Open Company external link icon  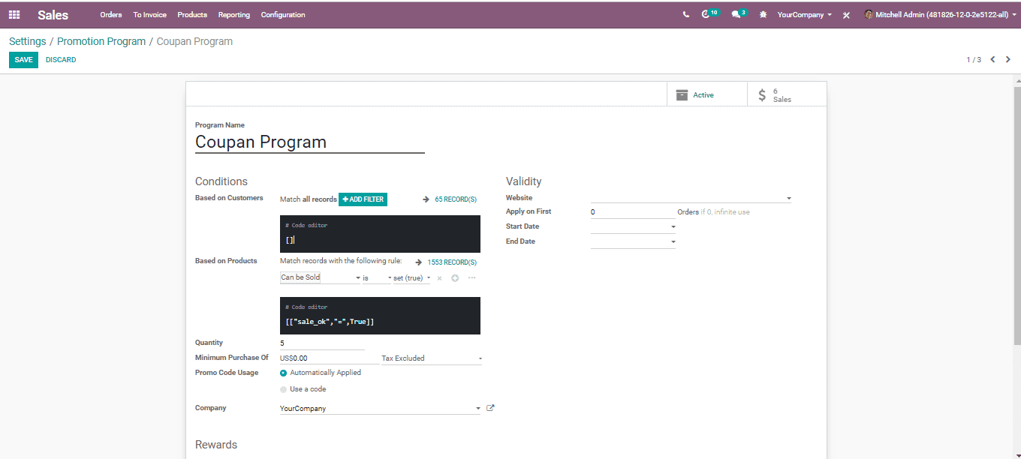pyautogui.click(x=491, y=408)
